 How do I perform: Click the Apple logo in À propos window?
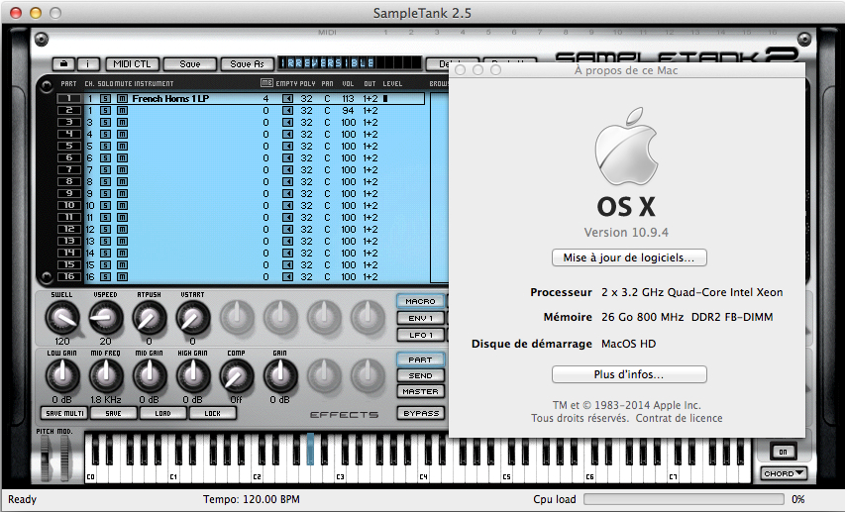click(626, 146)
